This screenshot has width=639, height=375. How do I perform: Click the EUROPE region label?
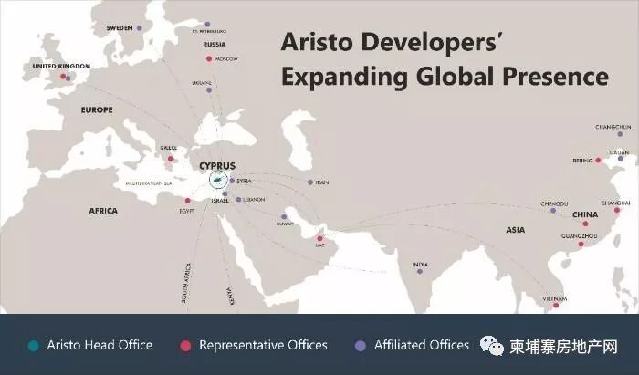click(97, 109)
